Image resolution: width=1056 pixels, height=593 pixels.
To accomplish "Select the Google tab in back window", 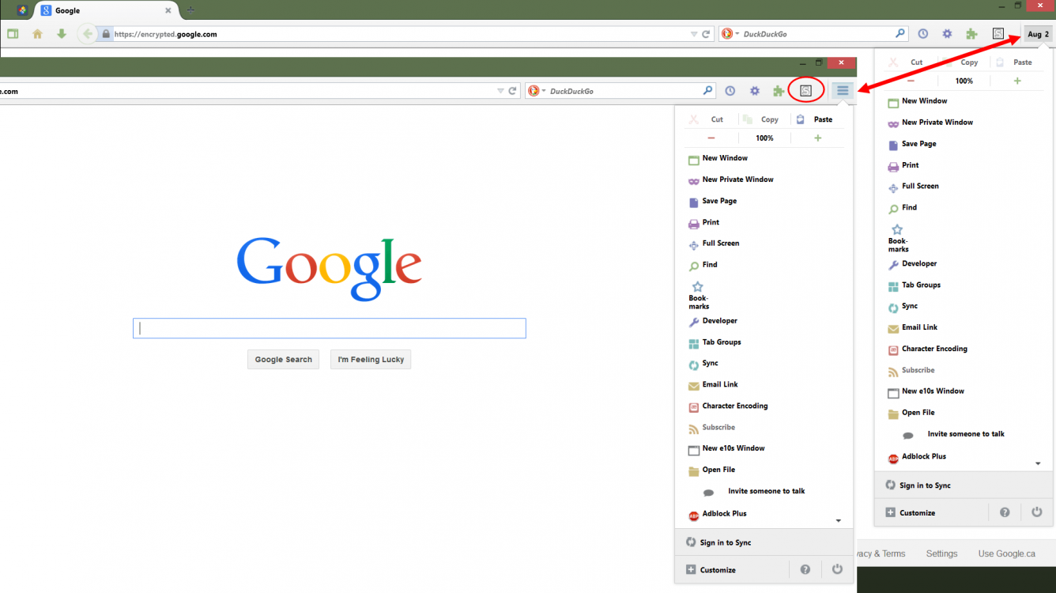I will click(x=104, y=10).
